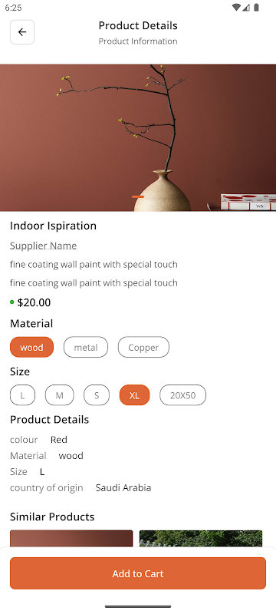Screen dimensions: 276x614
Task: Tap the battery status icon
Action: [257, 8]
